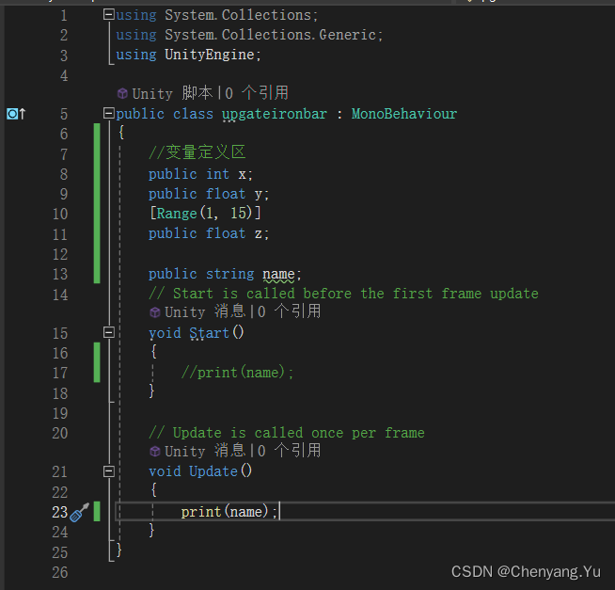The image size is (615, 590).
Task: Click the underlined 'name' variable on line 13
Action: pyautogui.click(x=278, y=274)
